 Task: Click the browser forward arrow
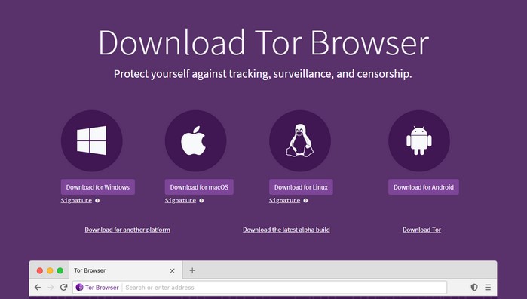tap(51, 287)
